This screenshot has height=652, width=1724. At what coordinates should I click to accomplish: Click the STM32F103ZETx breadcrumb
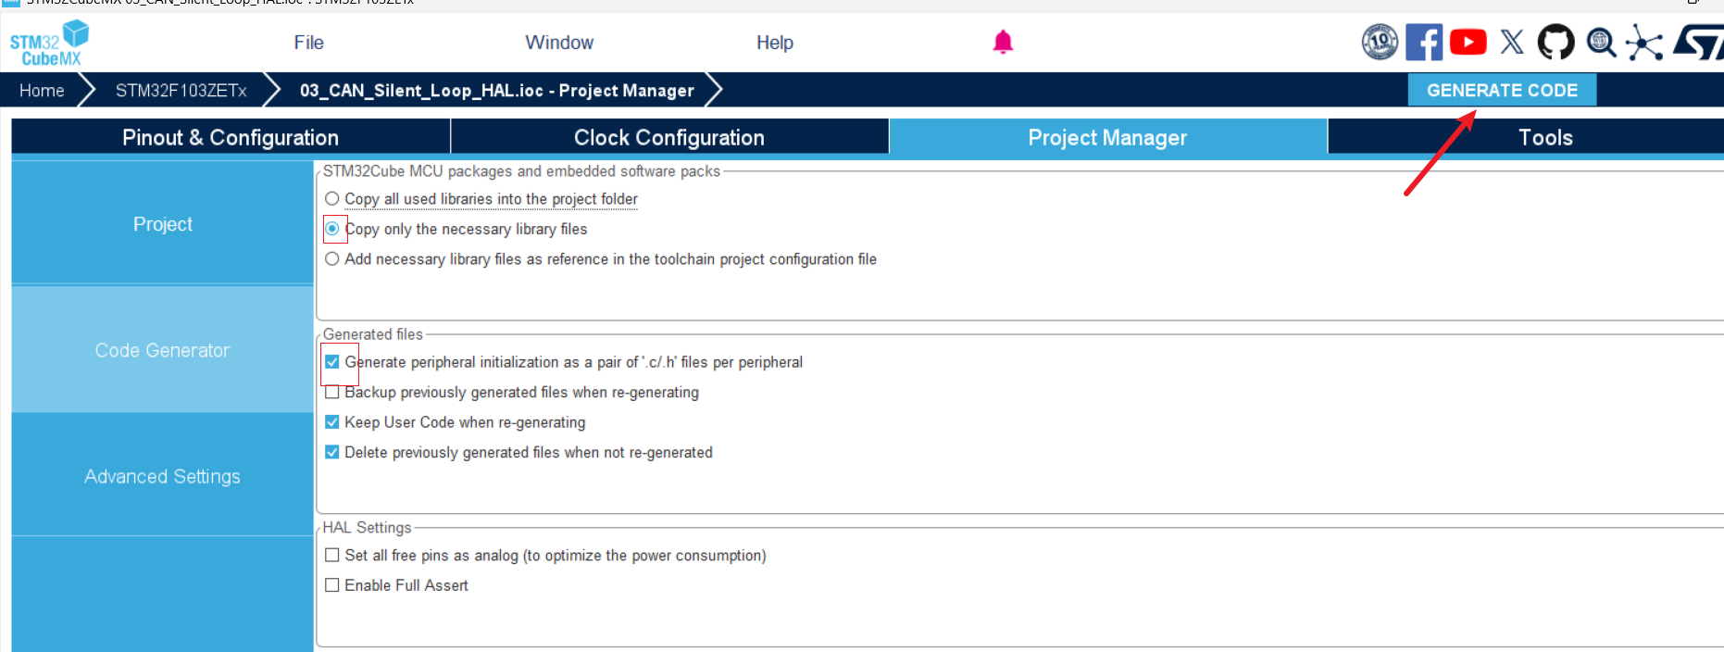coord(181,91)
